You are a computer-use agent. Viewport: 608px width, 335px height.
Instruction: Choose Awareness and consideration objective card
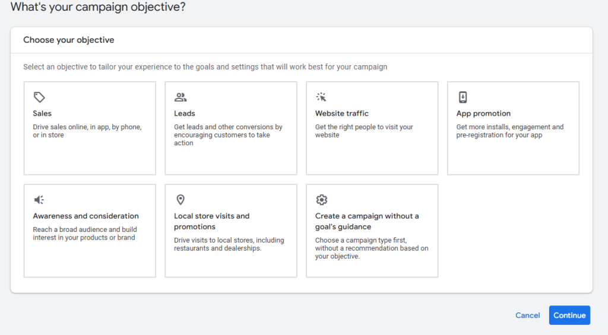point(90,255)
